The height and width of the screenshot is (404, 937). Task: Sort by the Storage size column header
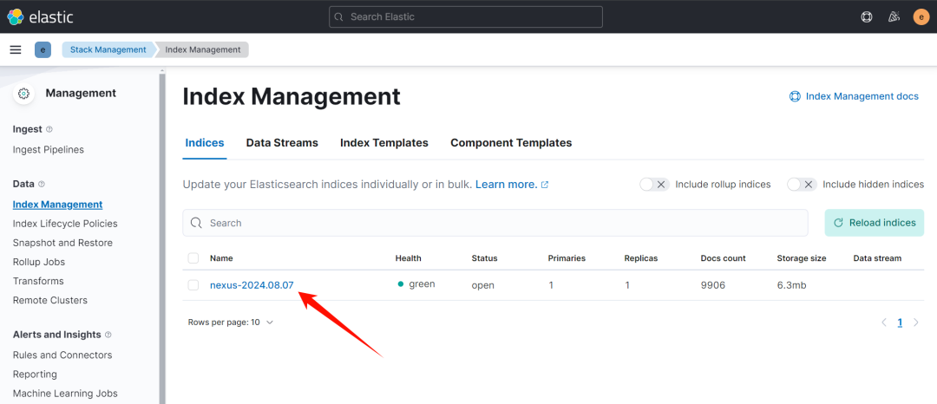coord(802,258)
